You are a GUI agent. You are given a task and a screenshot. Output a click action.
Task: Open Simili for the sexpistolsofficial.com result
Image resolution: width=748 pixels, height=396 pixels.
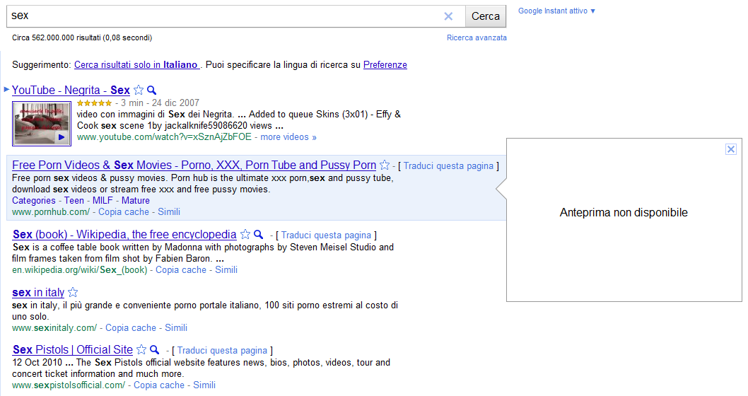(204, 385)
